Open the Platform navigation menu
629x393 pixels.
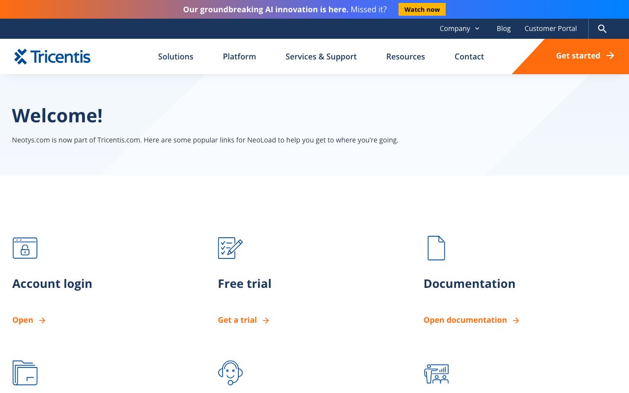(239, 56)
